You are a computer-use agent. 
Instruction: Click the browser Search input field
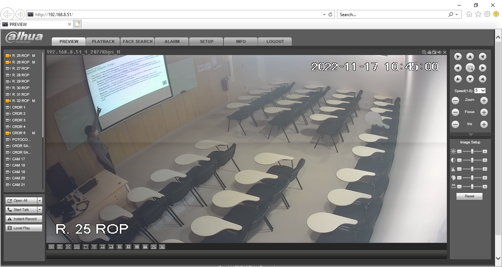click(x=392, y=15)
